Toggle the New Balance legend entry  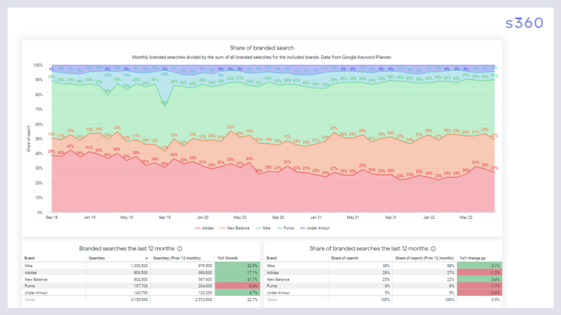pos(235,228)
